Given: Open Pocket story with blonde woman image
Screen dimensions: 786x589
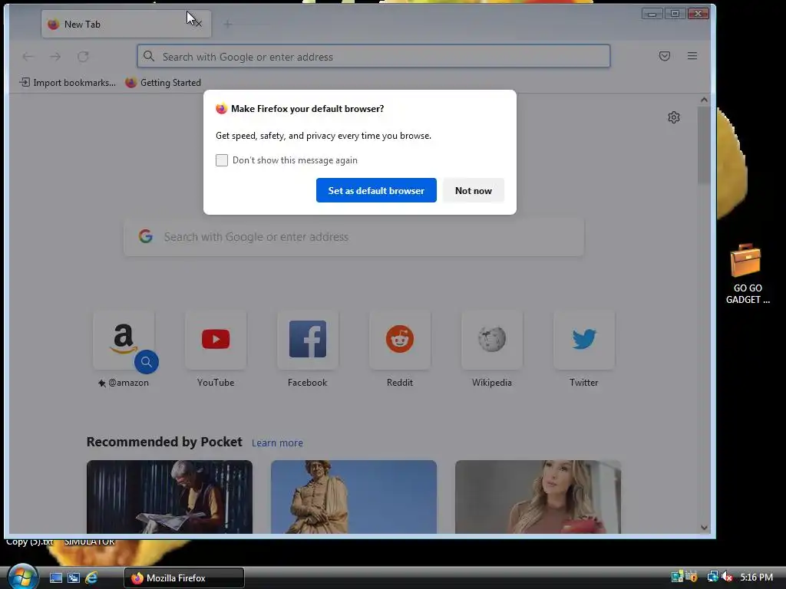Looking at the screenshot, I should point(538,497).
